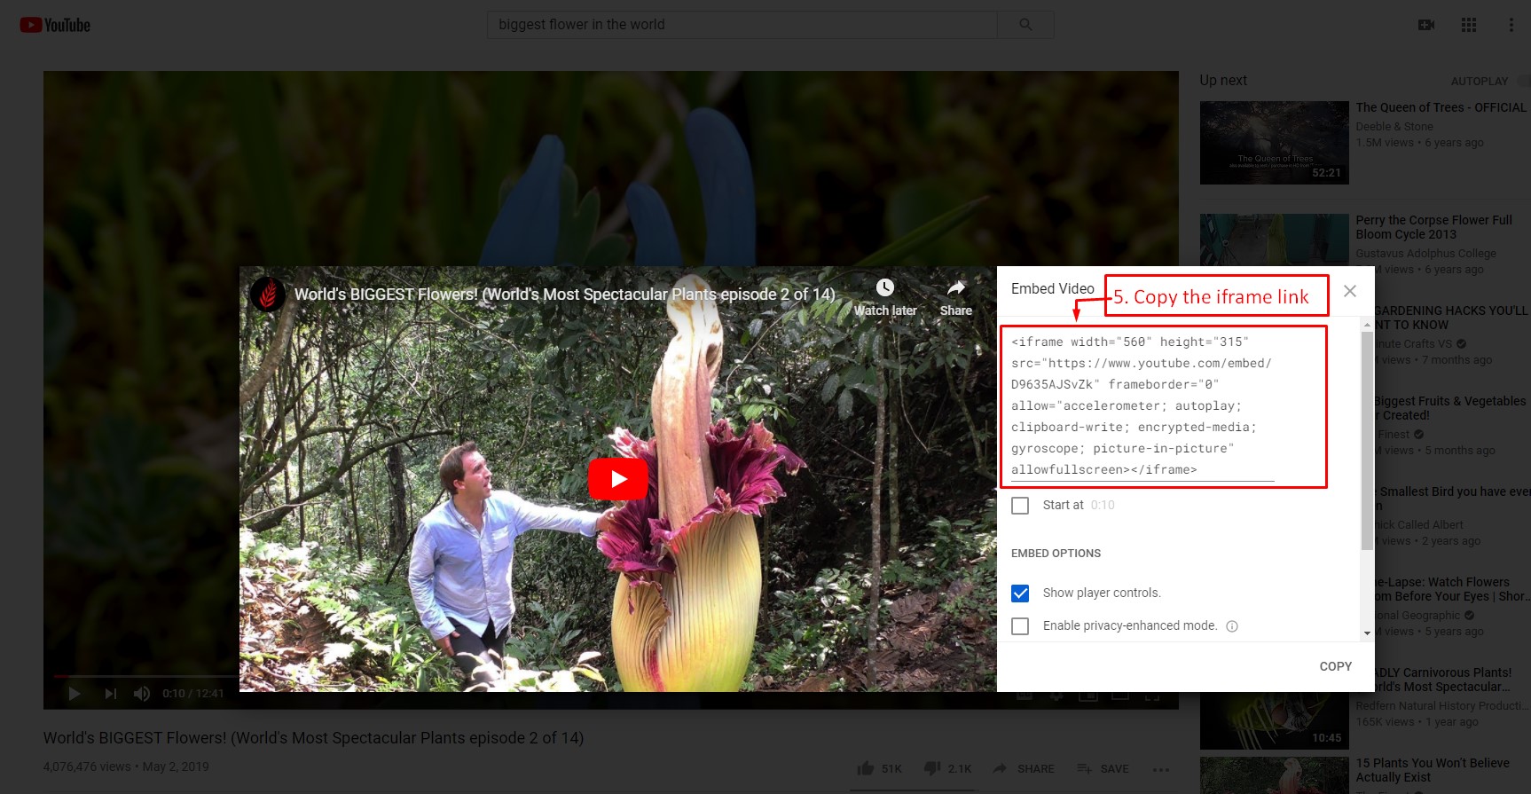Open the YouTube apps grid menu

1469,25
